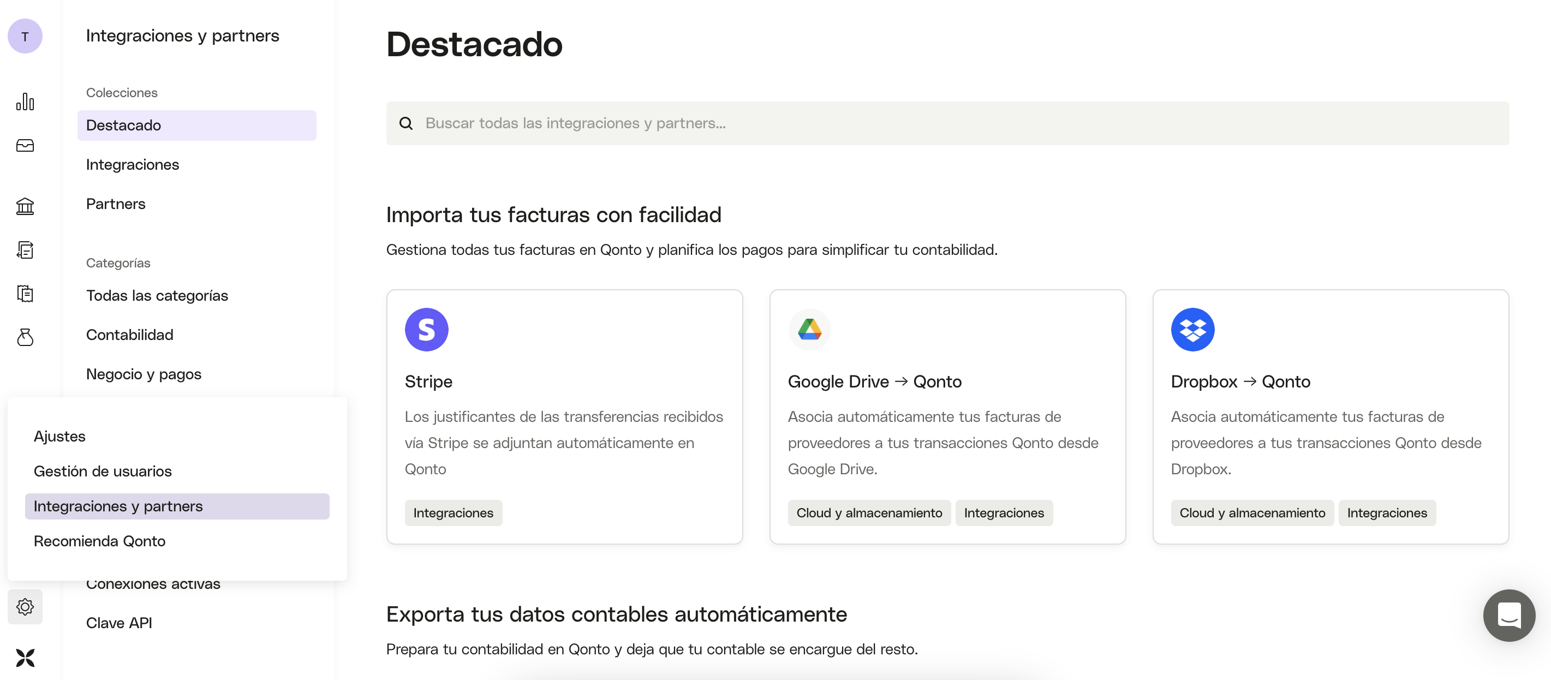Select the Destacado collection
This screenshot has height=680, width=1551.
click(x=196, y=126)
